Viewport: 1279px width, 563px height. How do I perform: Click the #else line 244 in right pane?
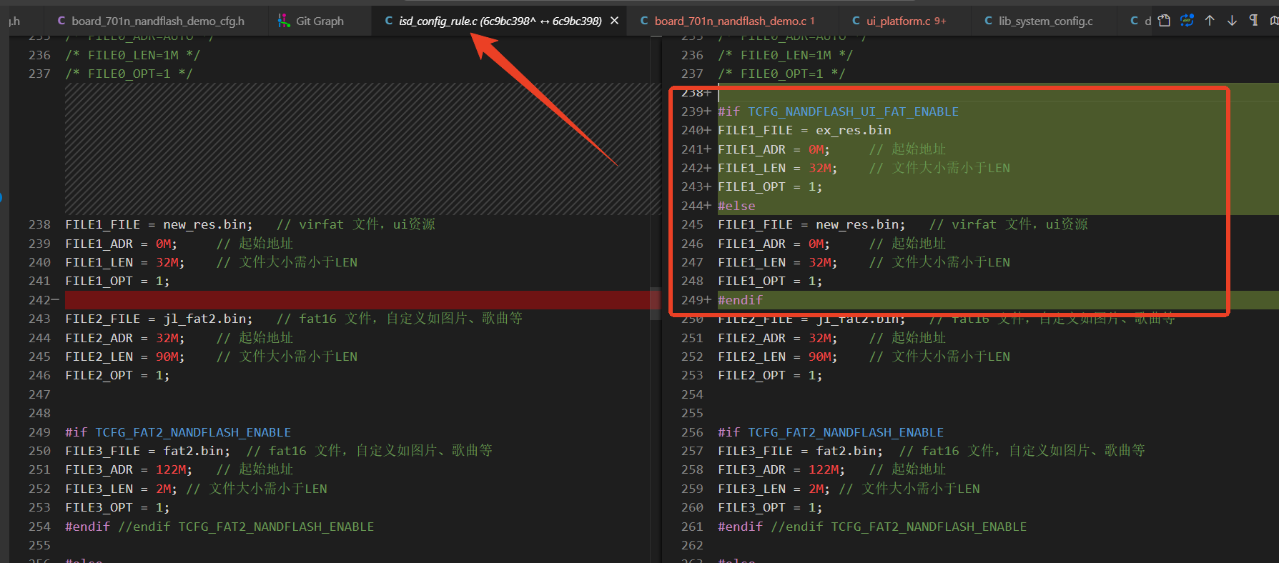736,206
